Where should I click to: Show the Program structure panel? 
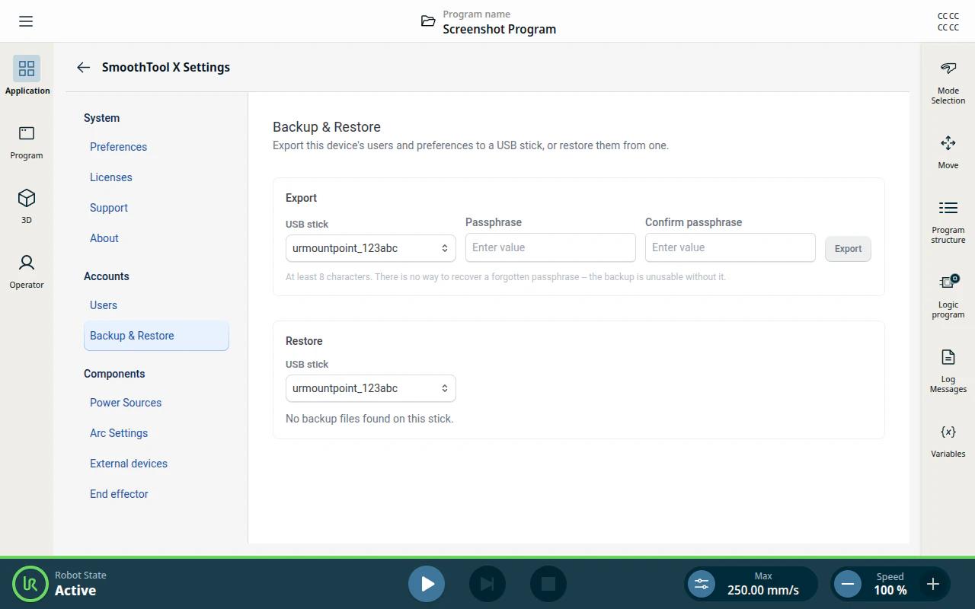point(948,222)
